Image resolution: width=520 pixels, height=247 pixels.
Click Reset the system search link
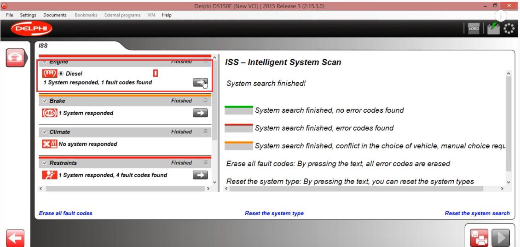tap(477, 213)
